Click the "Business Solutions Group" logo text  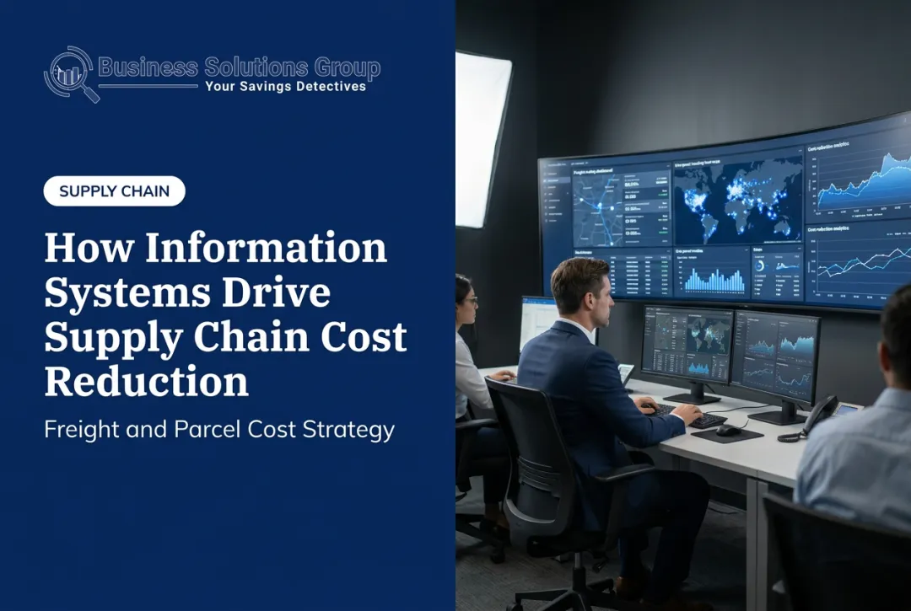[240, 67]
